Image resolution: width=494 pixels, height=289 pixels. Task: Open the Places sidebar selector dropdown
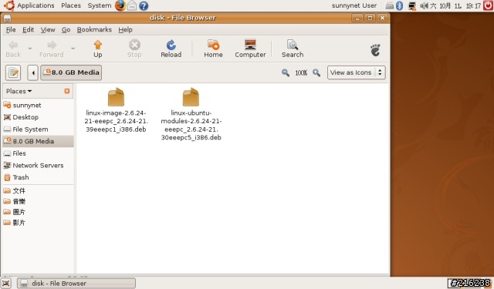19,91
